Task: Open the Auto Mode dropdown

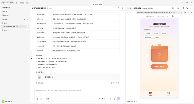Action: (103, 99)
